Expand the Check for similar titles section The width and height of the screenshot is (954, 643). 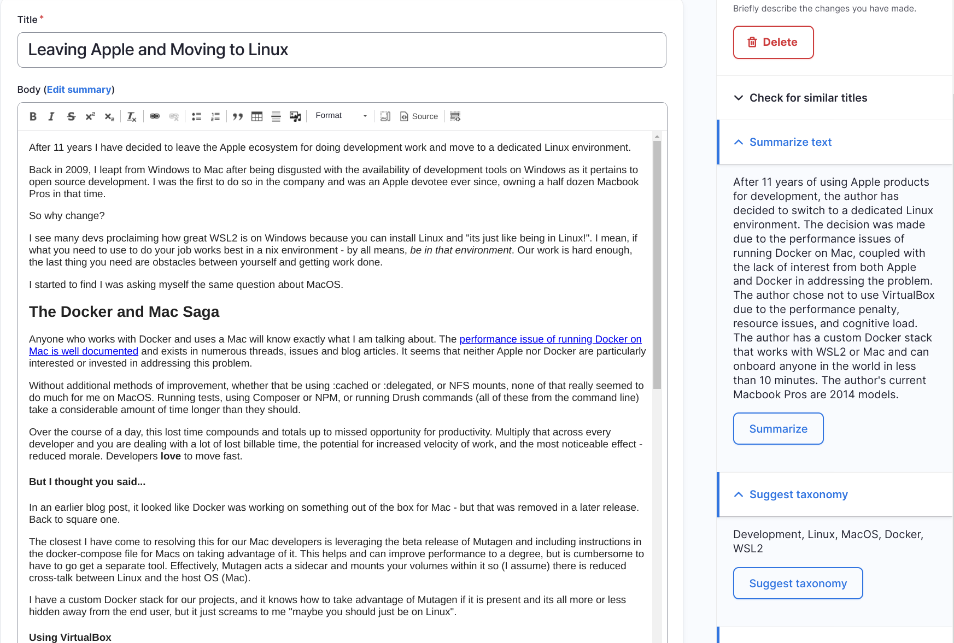[x=738, y=98]
